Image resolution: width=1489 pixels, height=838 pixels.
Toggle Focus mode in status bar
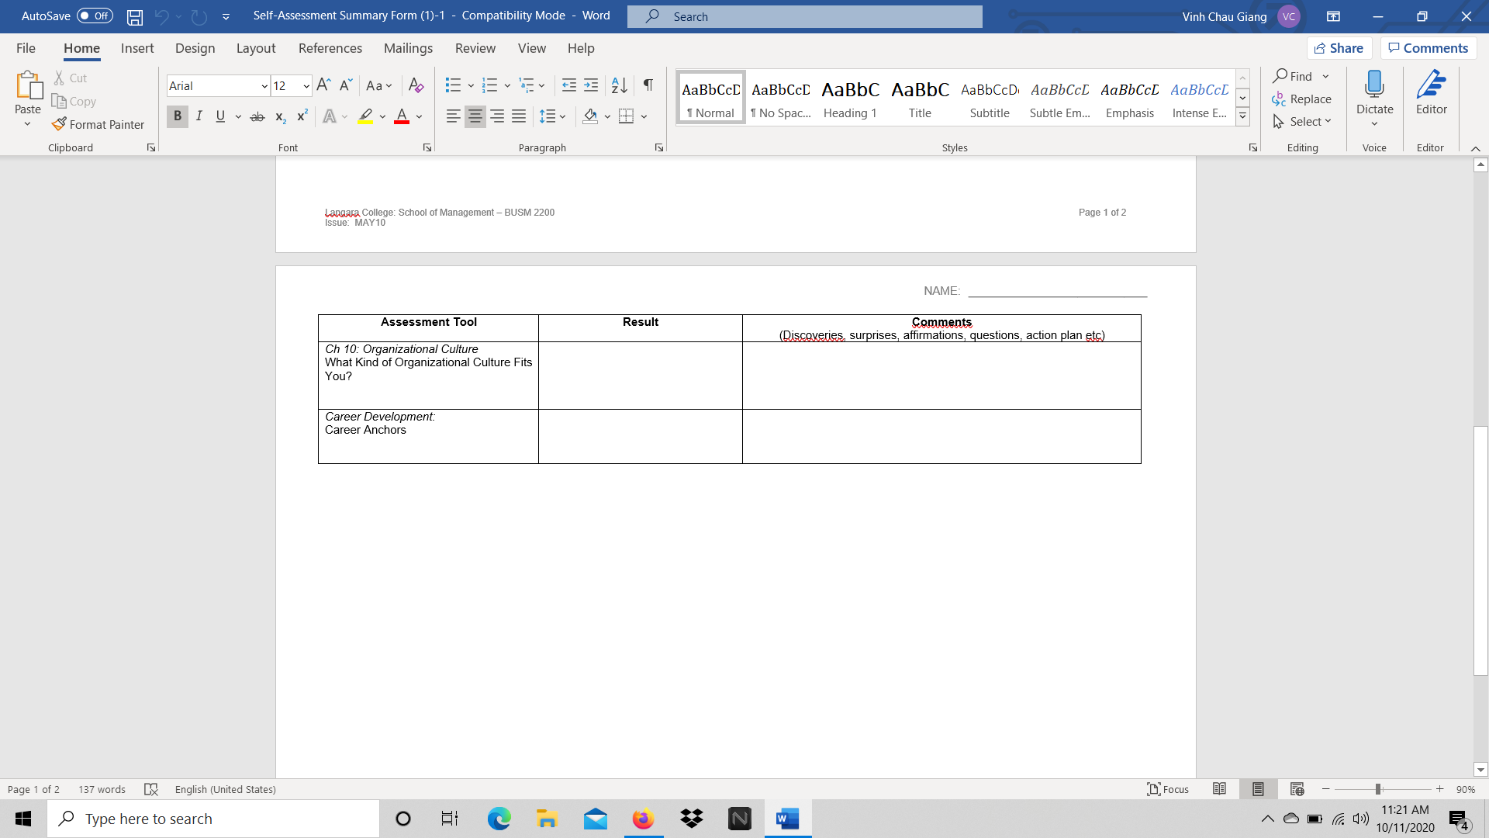coord(1167,789)
